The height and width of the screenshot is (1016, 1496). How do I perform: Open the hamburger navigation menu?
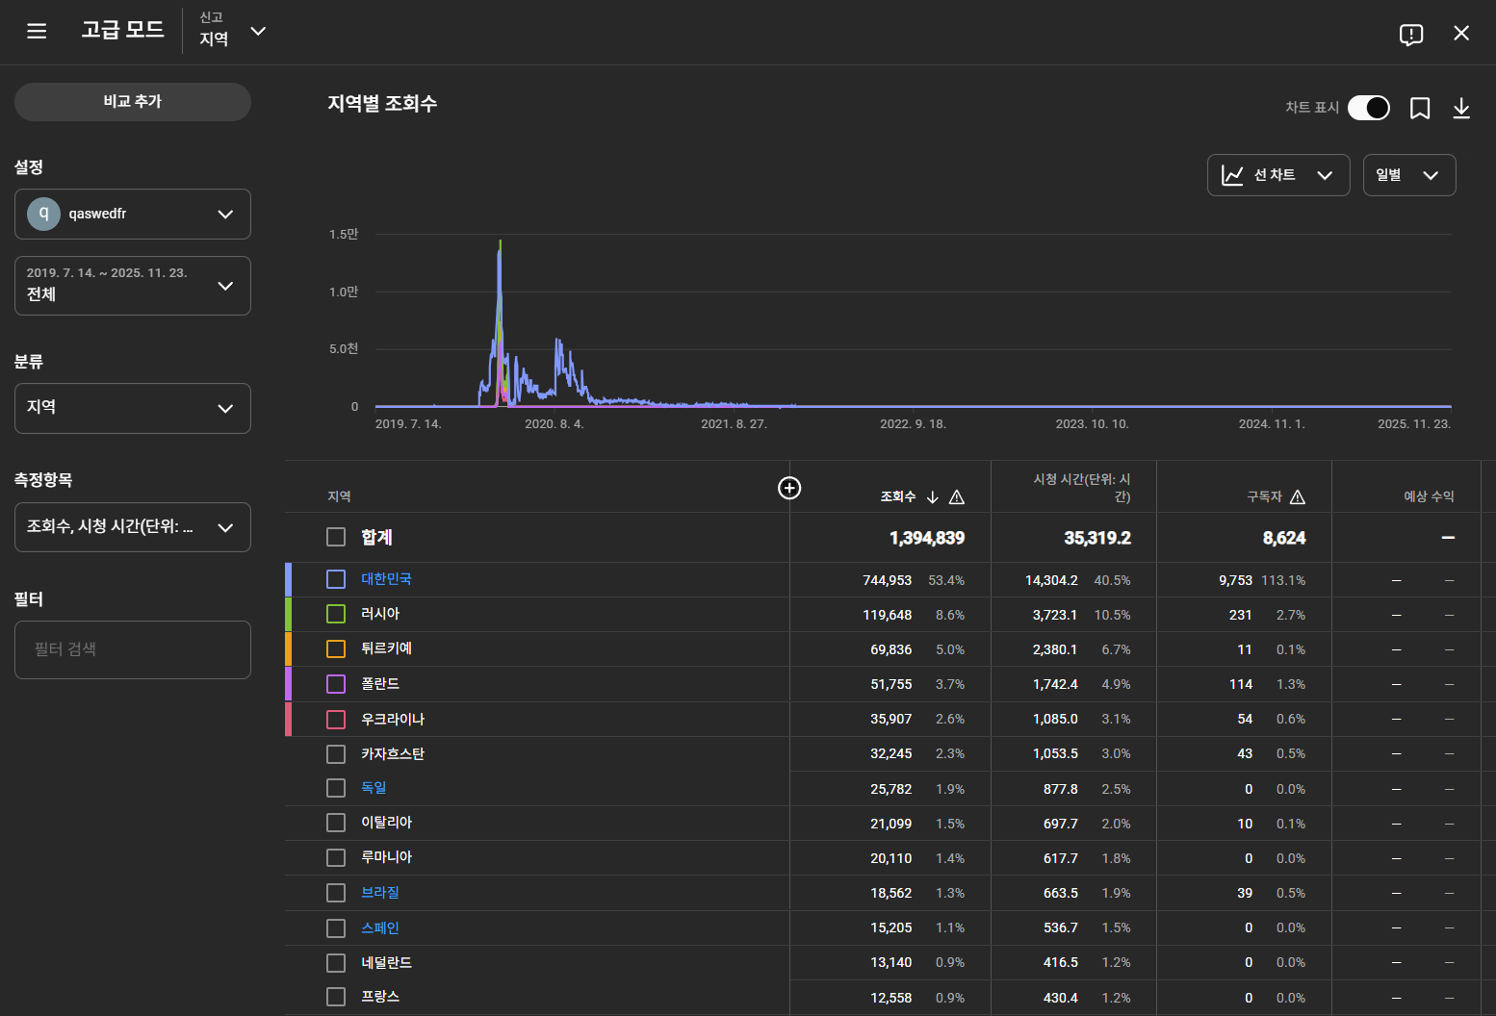click(37, 32)
